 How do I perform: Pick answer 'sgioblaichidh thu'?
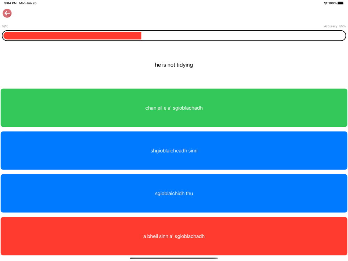tap(174, 193)
